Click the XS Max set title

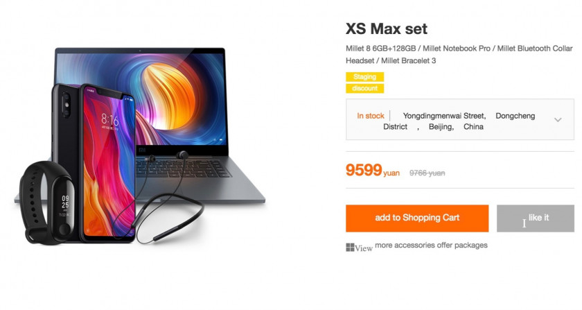(x=387, y=29)
